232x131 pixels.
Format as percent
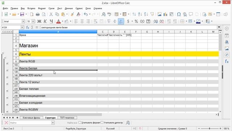136,21
